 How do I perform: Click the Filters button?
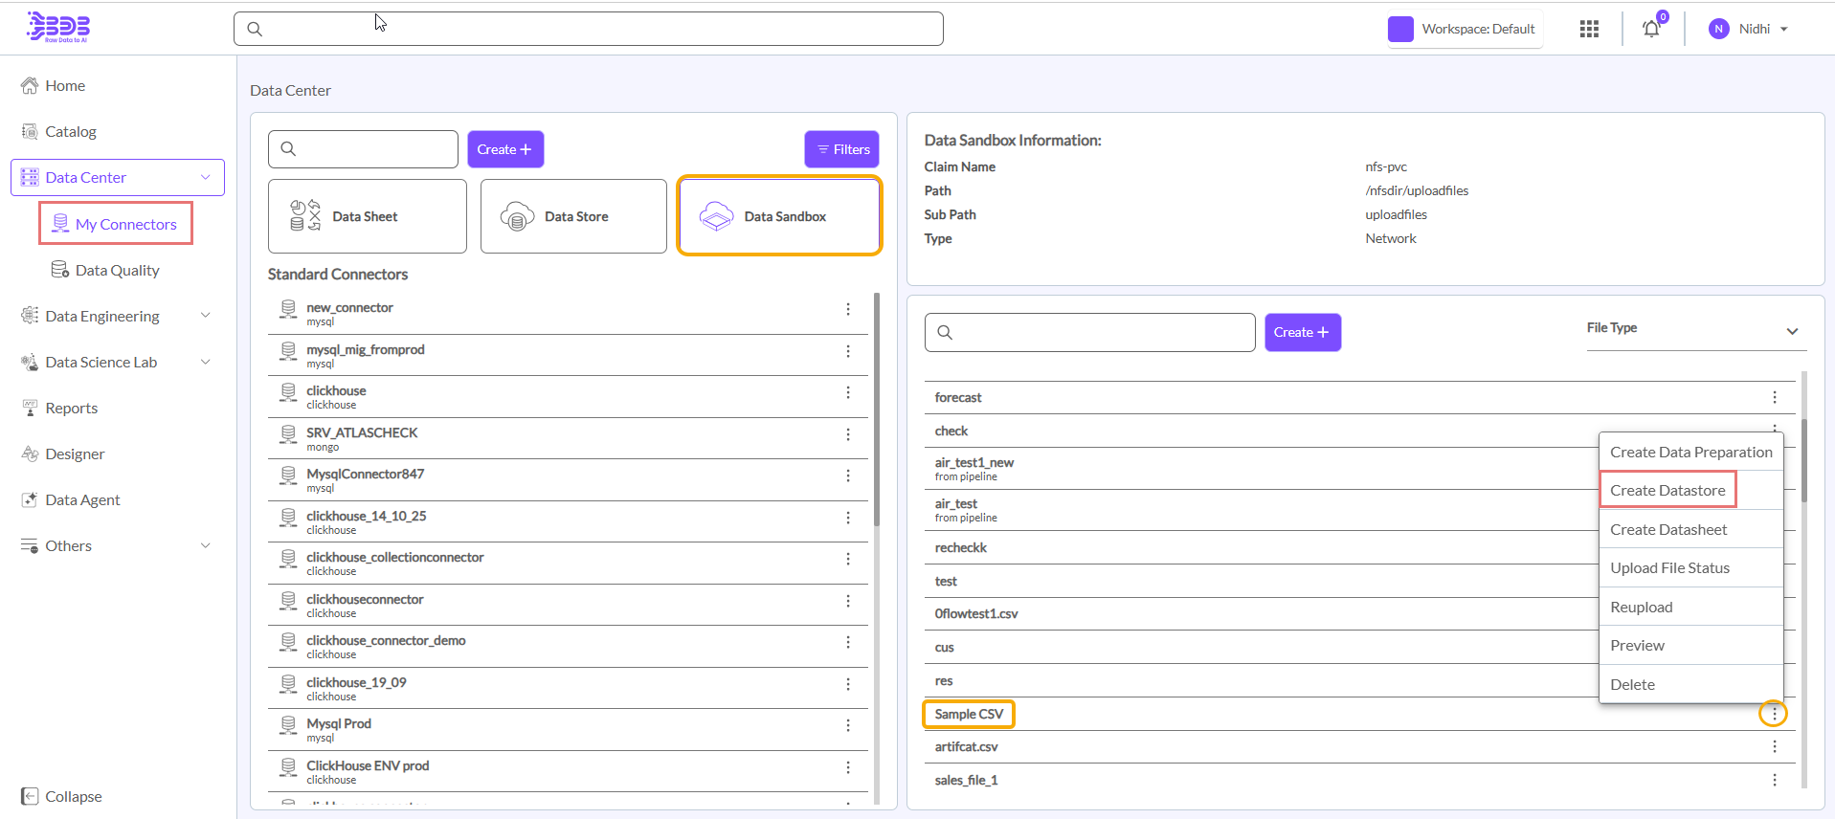coord(841,149)
